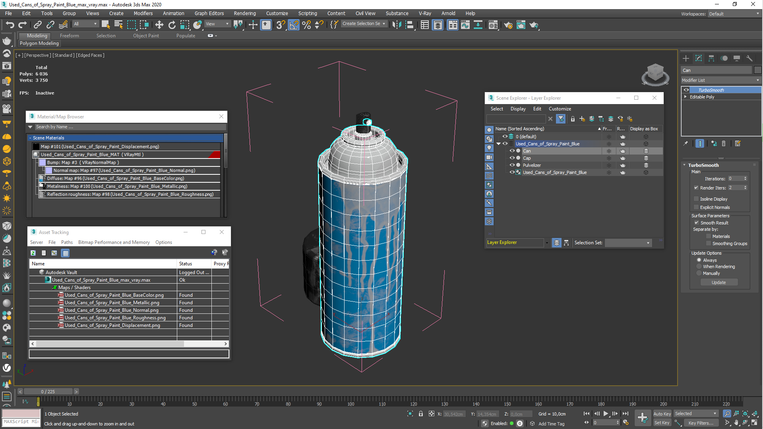Screen dimensions: 763x429
Task: Click the lock icon in Scene Explorer
Action: [x=573, y=119]
